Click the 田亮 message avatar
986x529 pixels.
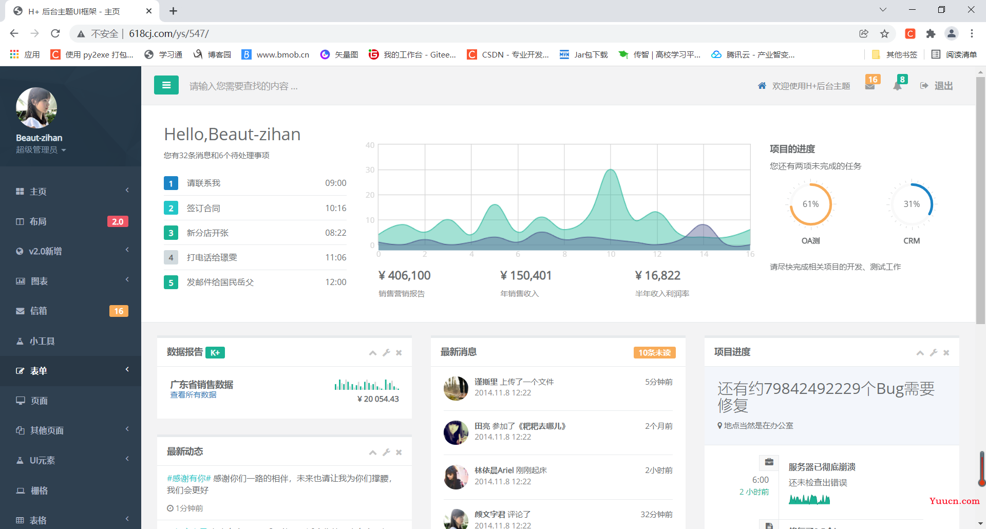[x=456, y=432]
